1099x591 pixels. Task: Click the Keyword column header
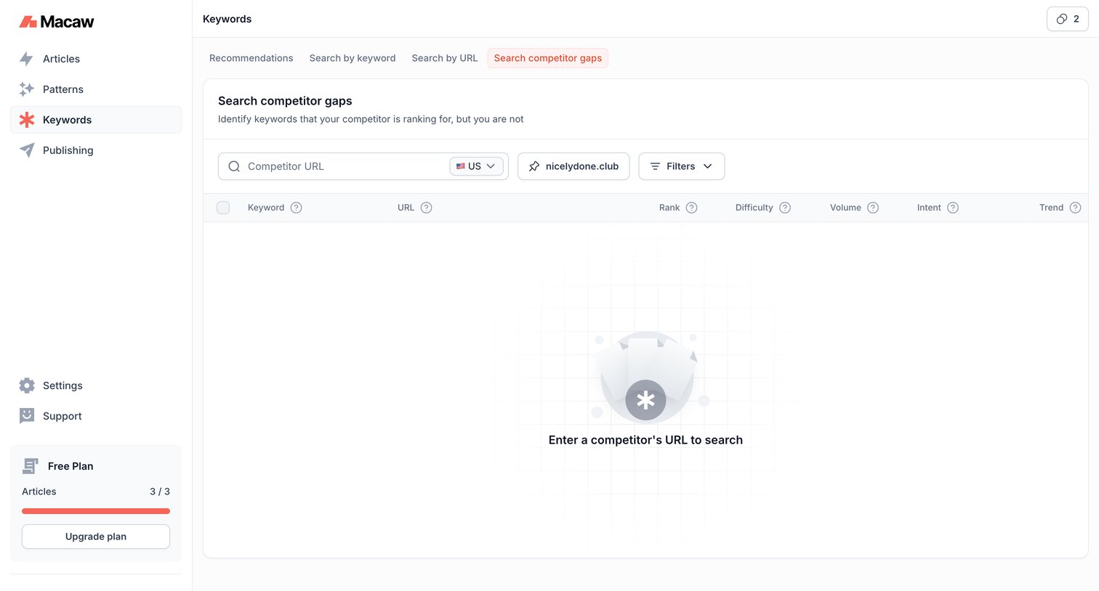266,208
